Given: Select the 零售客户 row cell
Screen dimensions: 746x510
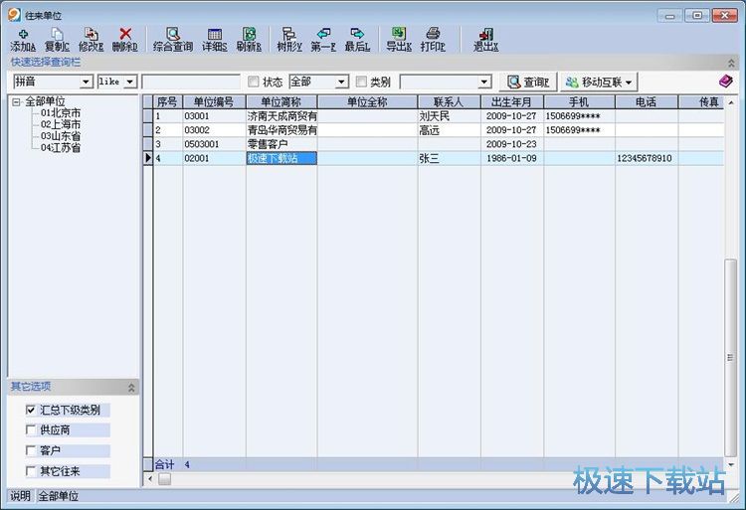Looking at the screenshot, I should coord(281,144).
